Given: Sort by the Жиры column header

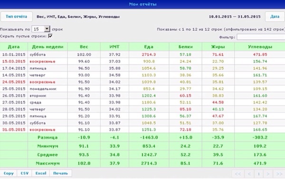Looking at the screenshot, I should coord(218,47).
